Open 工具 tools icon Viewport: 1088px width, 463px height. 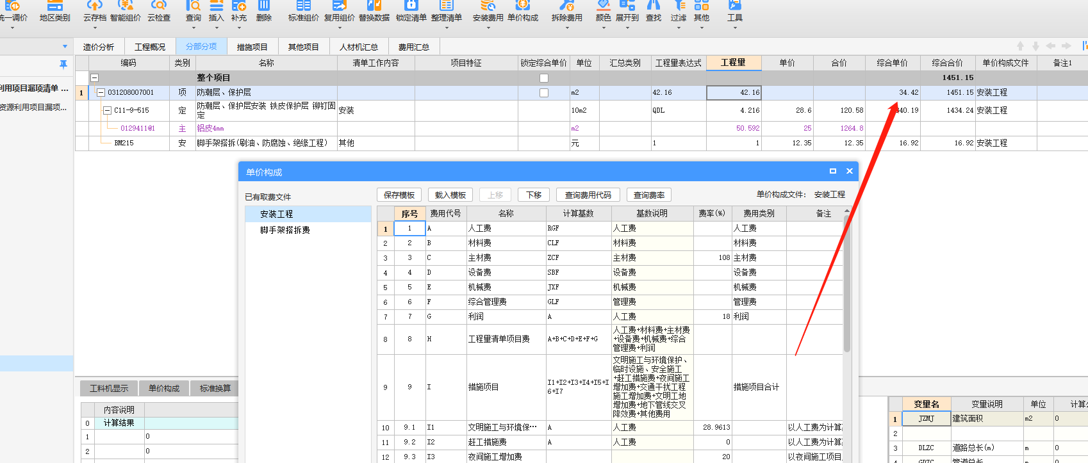[x=735, y=6]
